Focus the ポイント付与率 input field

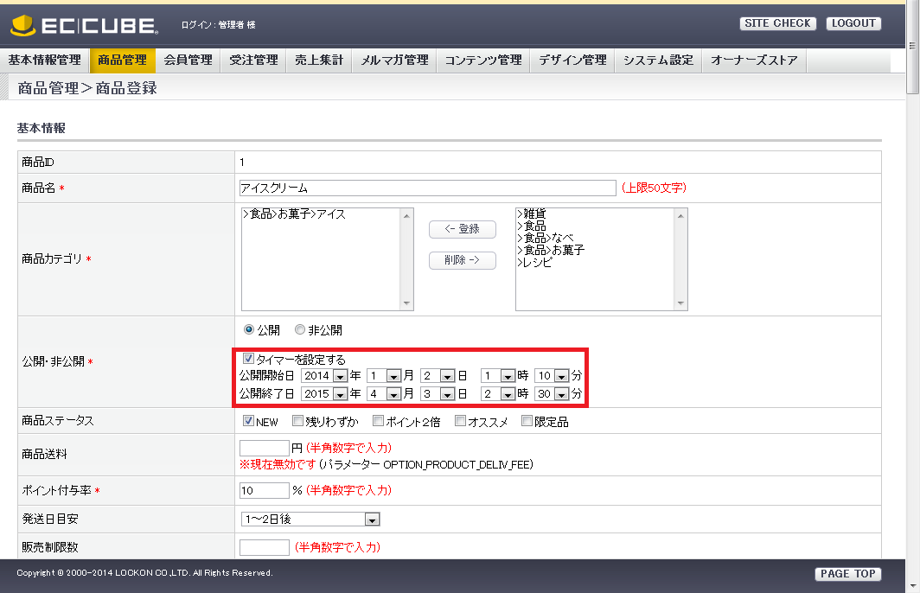tap(265, 490)
